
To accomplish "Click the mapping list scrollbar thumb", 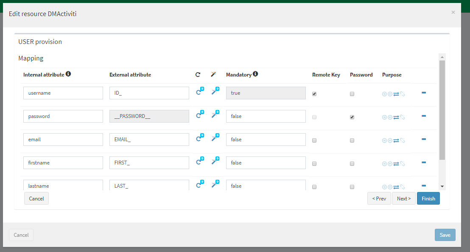I will tap(442, 110).
